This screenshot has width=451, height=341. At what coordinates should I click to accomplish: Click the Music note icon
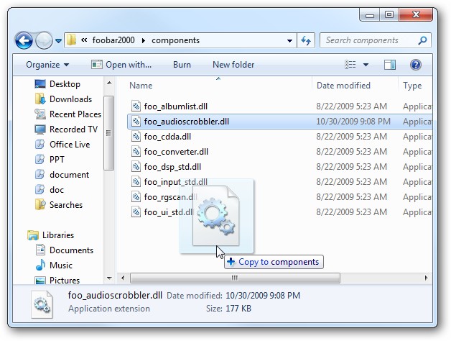pos(40,265)
